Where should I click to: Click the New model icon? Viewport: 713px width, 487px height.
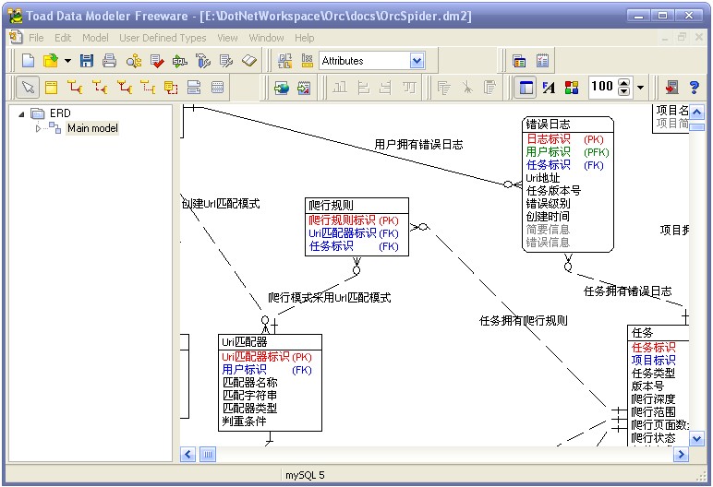29,61
